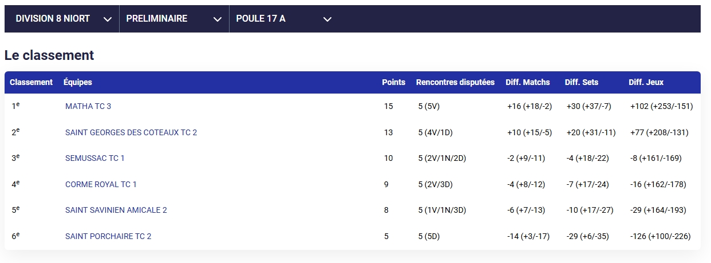This screenshot has height=263, width=711.
Task: Open SAINT GEORGES DES COTEAUX TC 2 link
Action: pos(131,132)
